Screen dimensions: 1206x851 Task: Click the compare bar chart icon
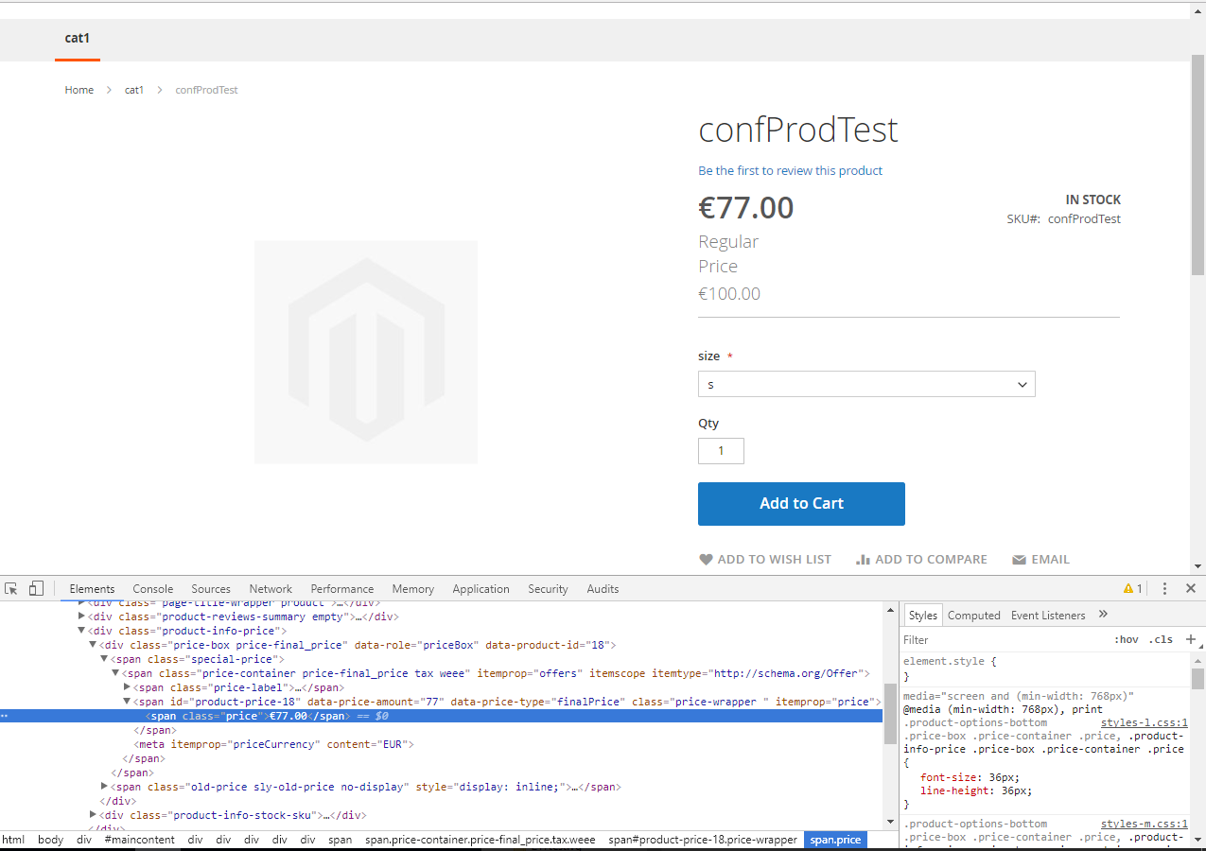tap(863, 560)
